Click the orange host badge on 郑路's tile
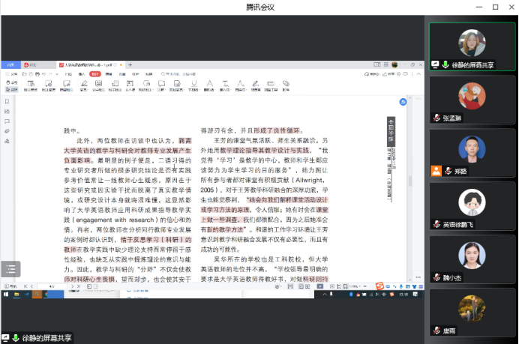The height and width of the screenshot is (344, 519). coord(436,171)
